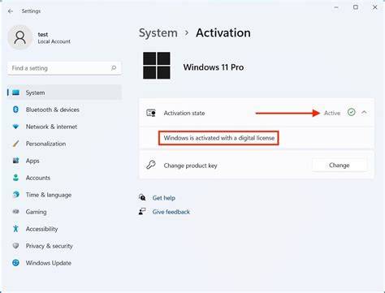Go to Bluetooth & devices settings
Image resolution: width=385 pixels, height=293 pixels.
[x=53, y=110]
